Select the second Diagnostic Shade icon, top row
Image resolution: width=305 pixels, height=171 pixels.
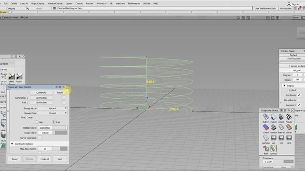[x=274, y=117]
